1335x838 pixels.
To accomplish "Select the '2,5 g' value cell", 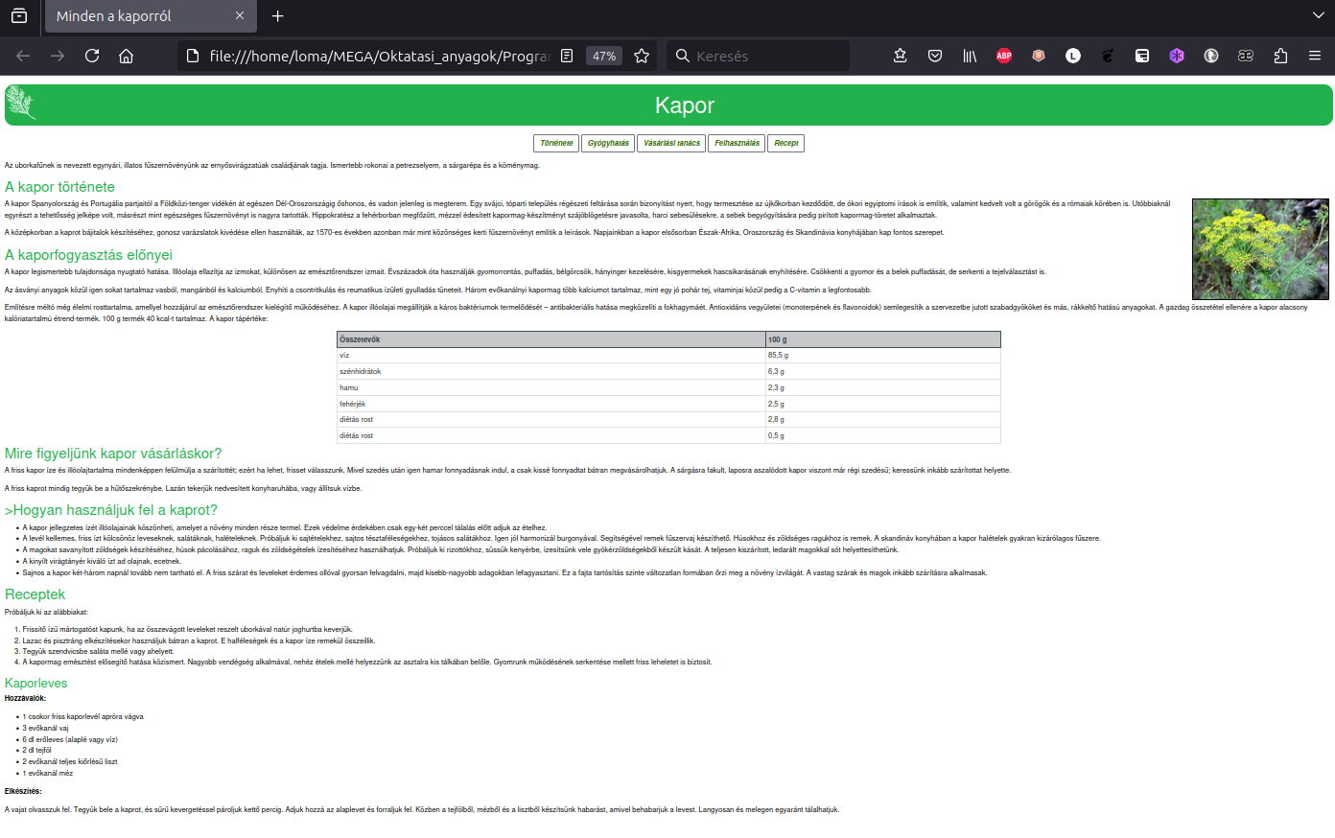I will click(x=883, y=404).
